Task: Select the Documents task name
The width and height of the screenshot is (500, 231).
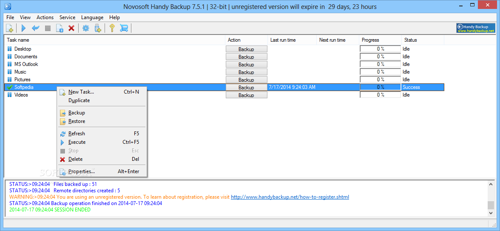Action: pyautogui.click(x=26, y=57)
